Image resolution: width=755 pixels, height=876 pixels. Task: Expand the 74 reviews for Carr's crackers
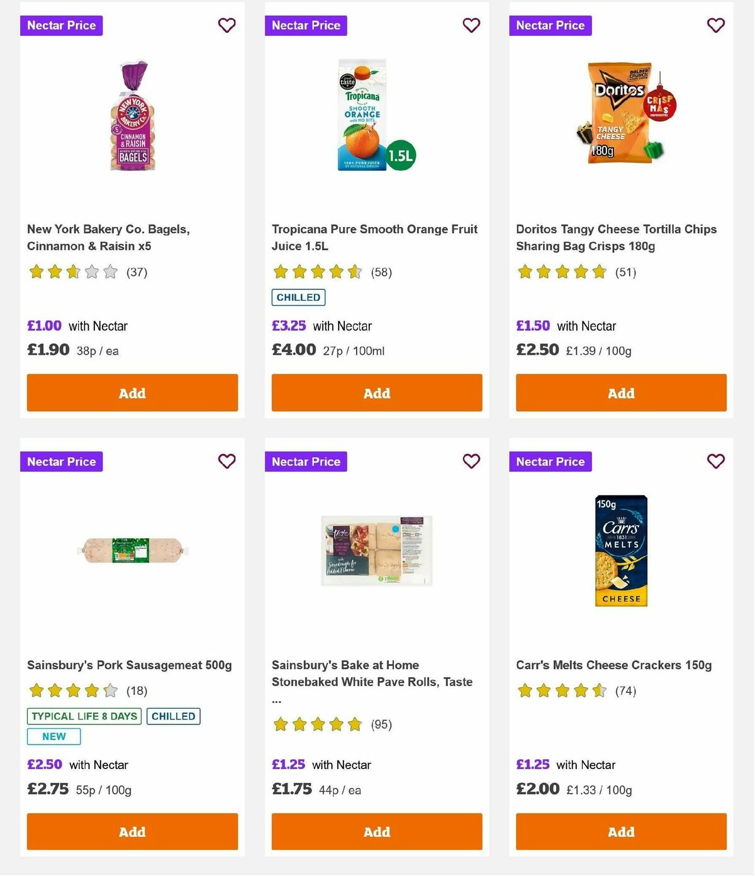(x=626, y=690)
